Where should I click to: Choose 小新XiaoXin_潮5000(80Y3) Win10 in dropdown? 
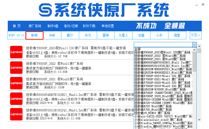click(163, 126)
